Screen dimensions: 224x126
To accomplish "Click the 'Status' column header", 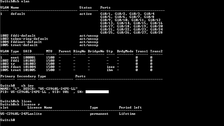I will point(86,8).
